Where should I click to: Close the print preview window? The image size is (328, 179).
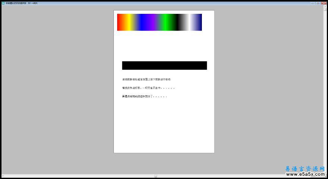point(323,3)
